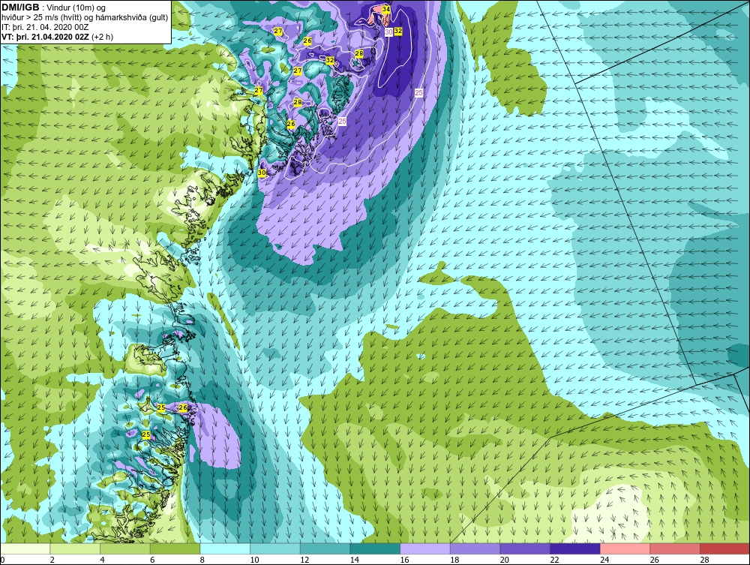Click the DMI/IGB title text
This screenshot has width=750, height=565.
point(20,7)
